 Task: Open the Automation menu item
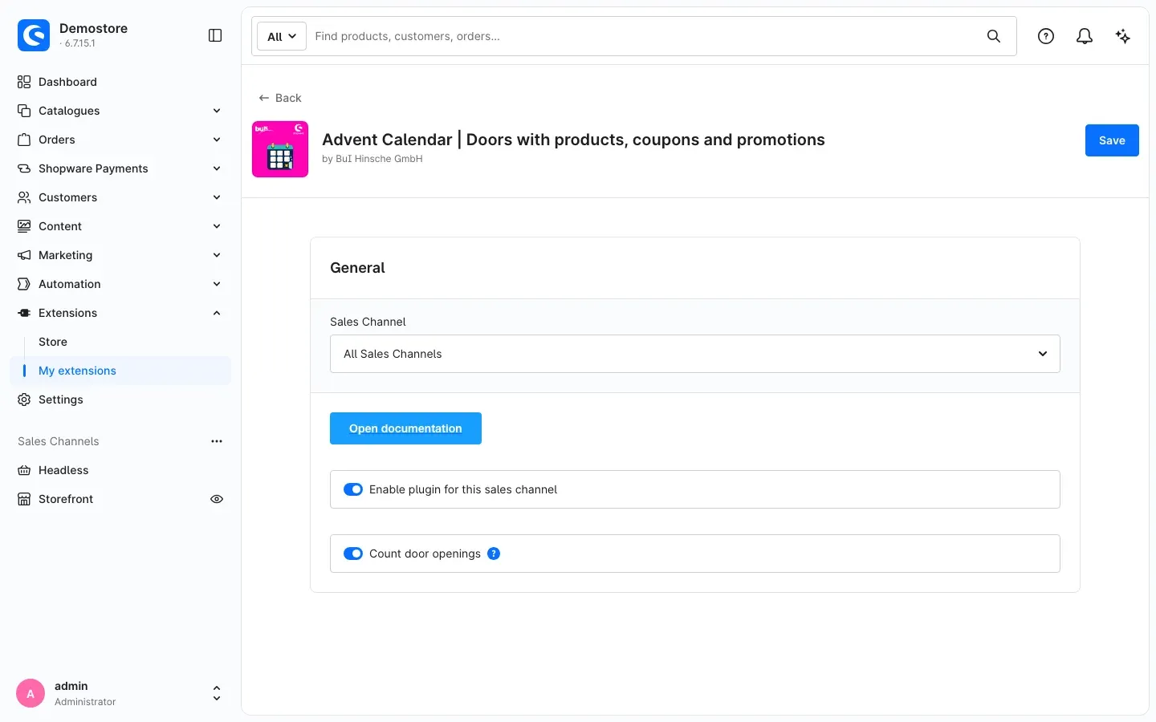(120, 284)
